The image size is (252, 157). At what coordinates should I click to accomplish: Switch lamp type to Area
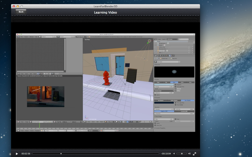[x=190, y=82]
